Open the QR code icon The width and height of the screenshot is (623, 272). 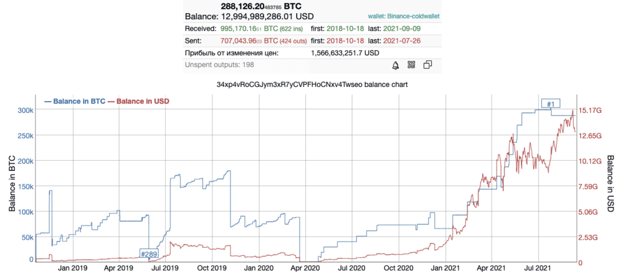[411, 65]
